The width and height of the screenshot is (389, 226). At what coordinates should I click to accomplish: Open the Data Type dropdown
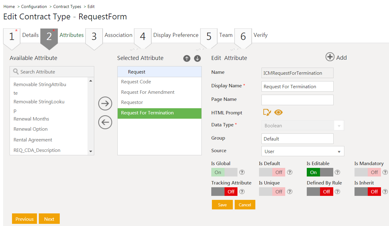point(302,125)
